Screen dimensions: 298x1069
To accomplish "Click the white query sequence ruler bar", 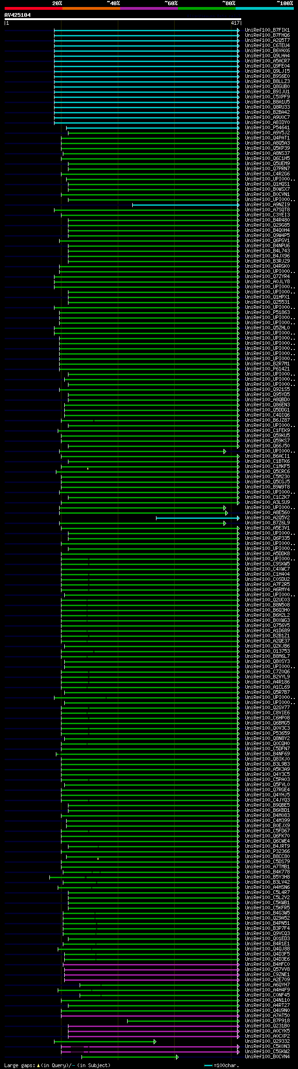I will click(122, 19).
